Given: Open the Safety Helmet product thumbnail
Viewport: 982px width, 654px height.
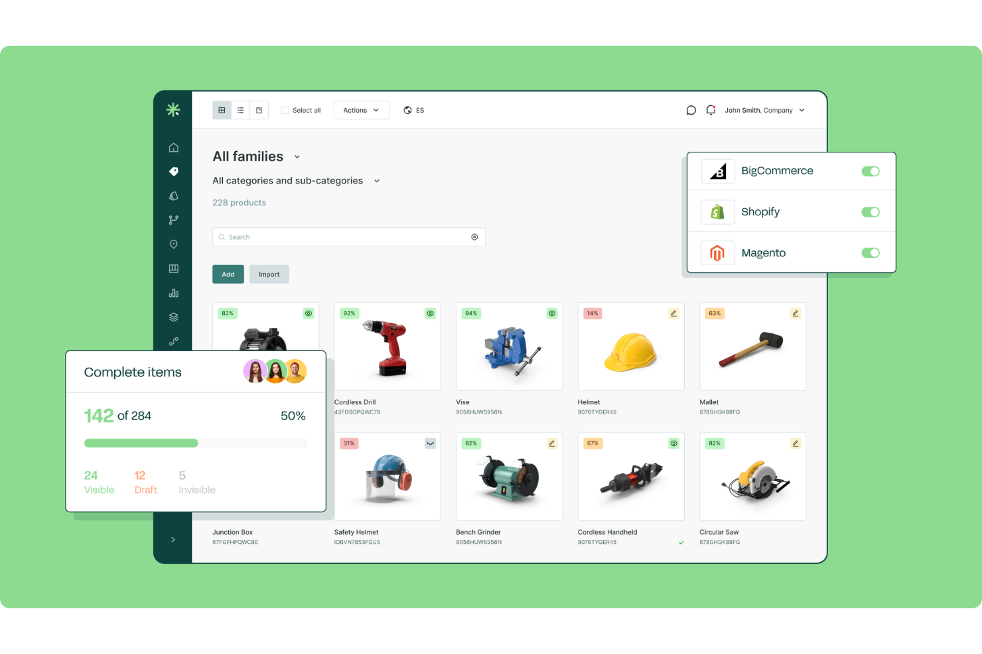Looking at the screenshot, I should pos(387,476).
